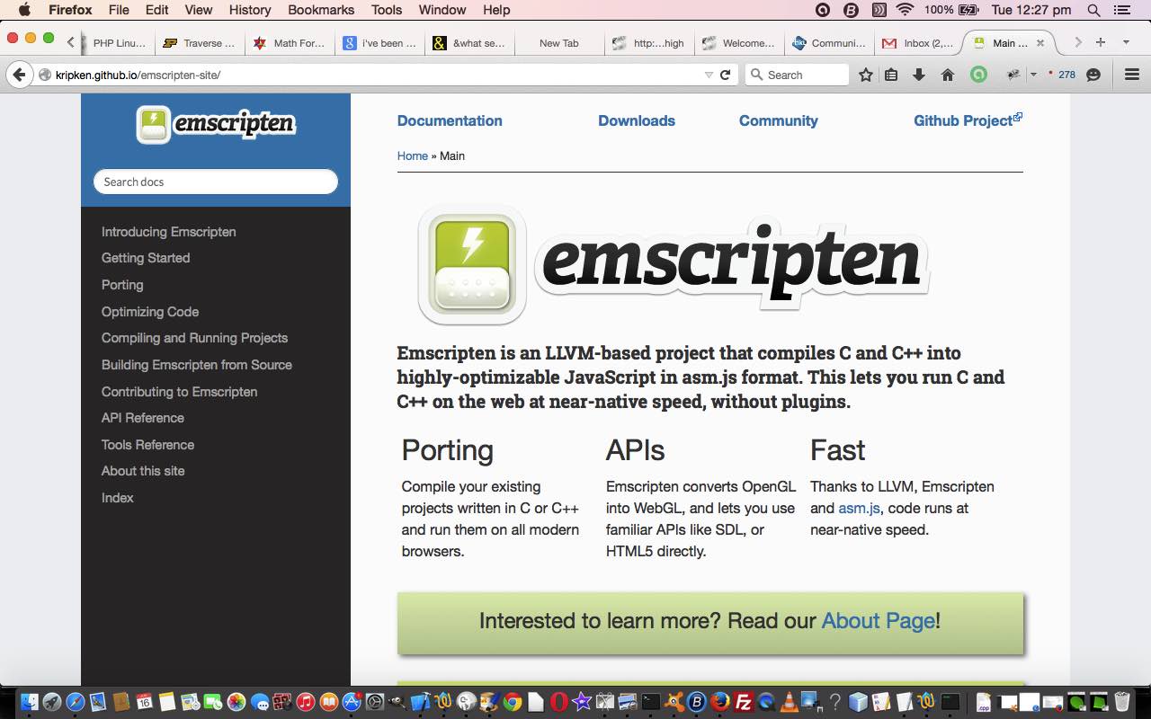
Task: Open the chat smiley icon in toolbar
Action: click(x=1093, y=75)
